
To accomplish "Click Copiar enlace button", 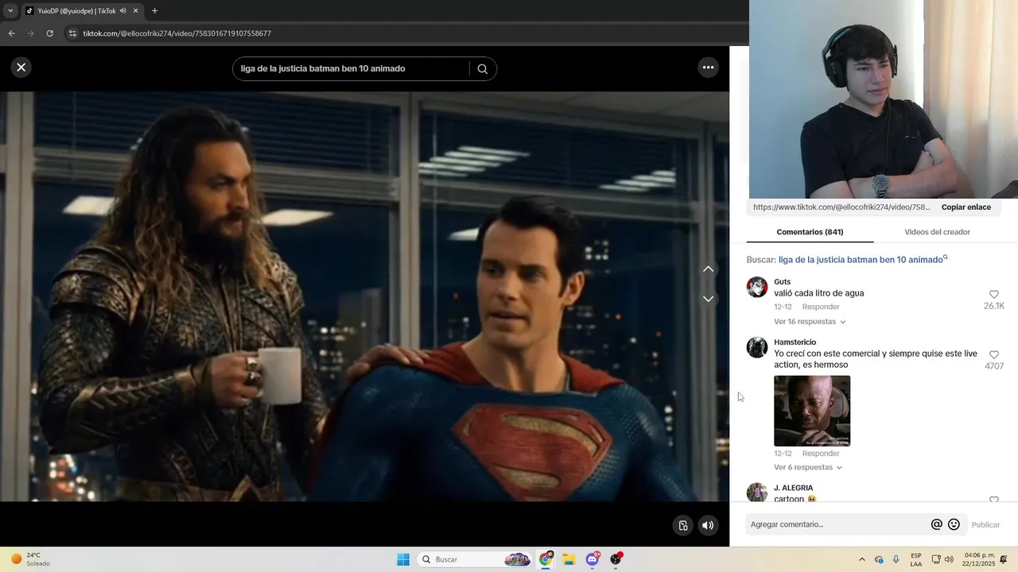I will (966, 207).
